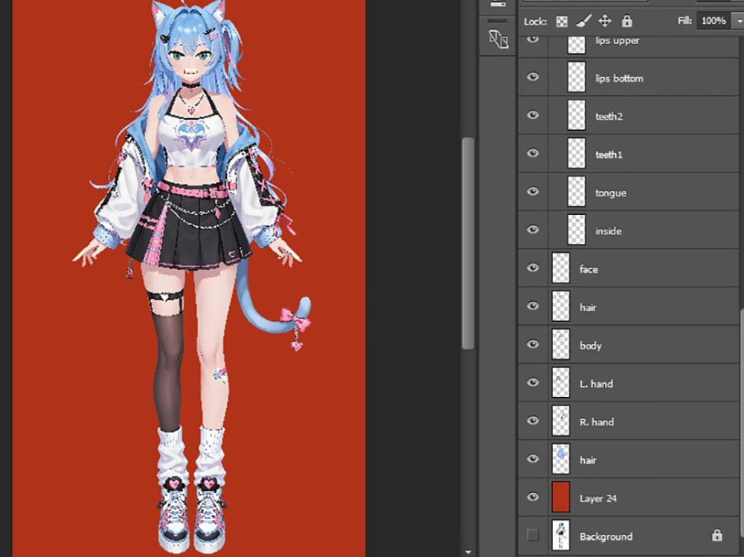
Task: Select layer named teeth1
Action: point(609,155)
